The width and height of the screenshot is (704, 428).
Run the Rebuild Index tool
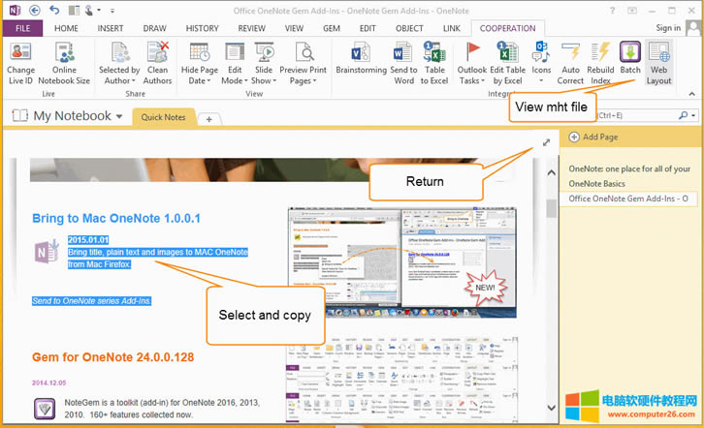click(600, 55)
